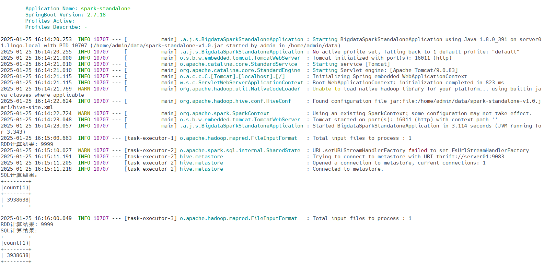This screenshot has height=268, width=544.
Task: Click the o.apache.catalina.core.StandardService logger name
Action: (x=239, y=64)
